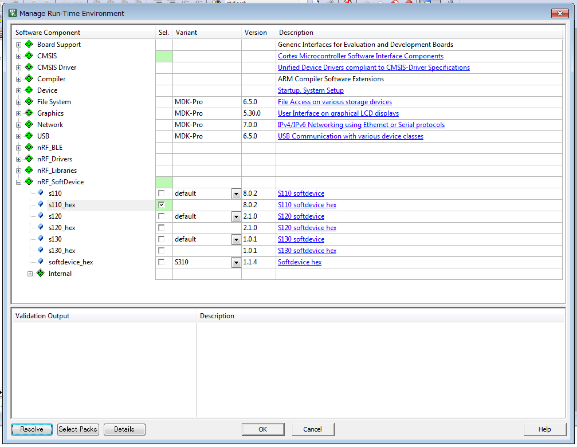Click the Software Component column header
577x447 pixels.
click(48, 33)
